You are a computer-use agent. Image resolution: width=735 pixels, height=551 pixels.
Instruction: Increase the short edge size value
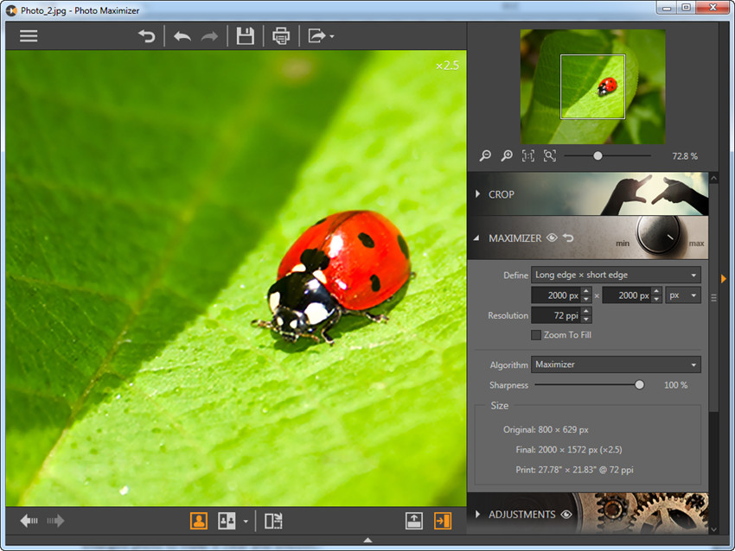click(x=656, y=291)
